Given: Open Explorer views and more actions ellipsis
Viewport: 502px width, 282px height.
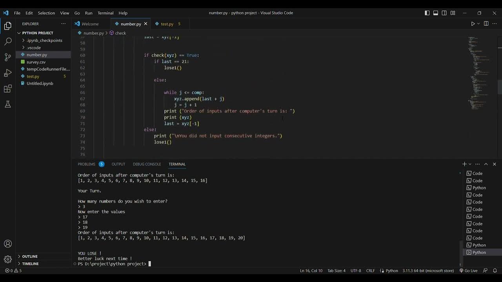Looking at the screenshot, I should point(63,24).
